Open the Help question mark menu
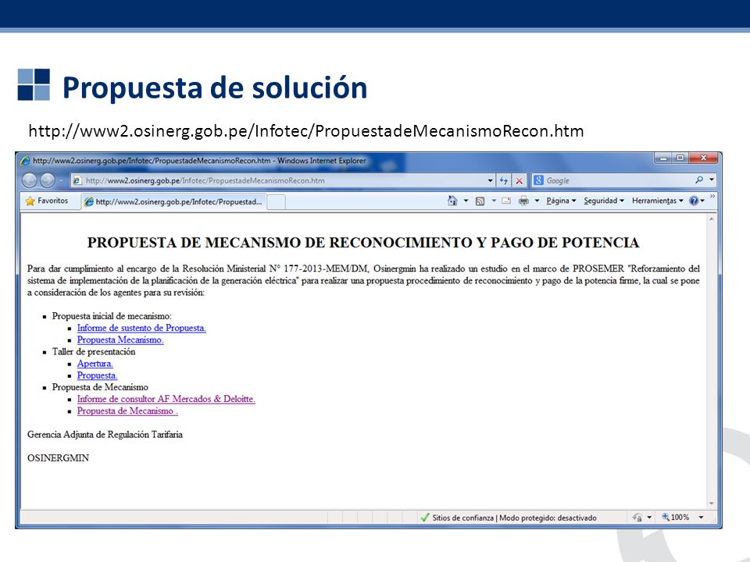Screen dimensions: 750x562 click(696, 201)
